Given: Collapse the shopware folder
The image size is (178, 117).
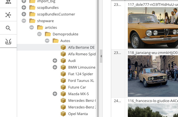Looking at the screenshot, I should pyautogui.click(x=24, y=21).
